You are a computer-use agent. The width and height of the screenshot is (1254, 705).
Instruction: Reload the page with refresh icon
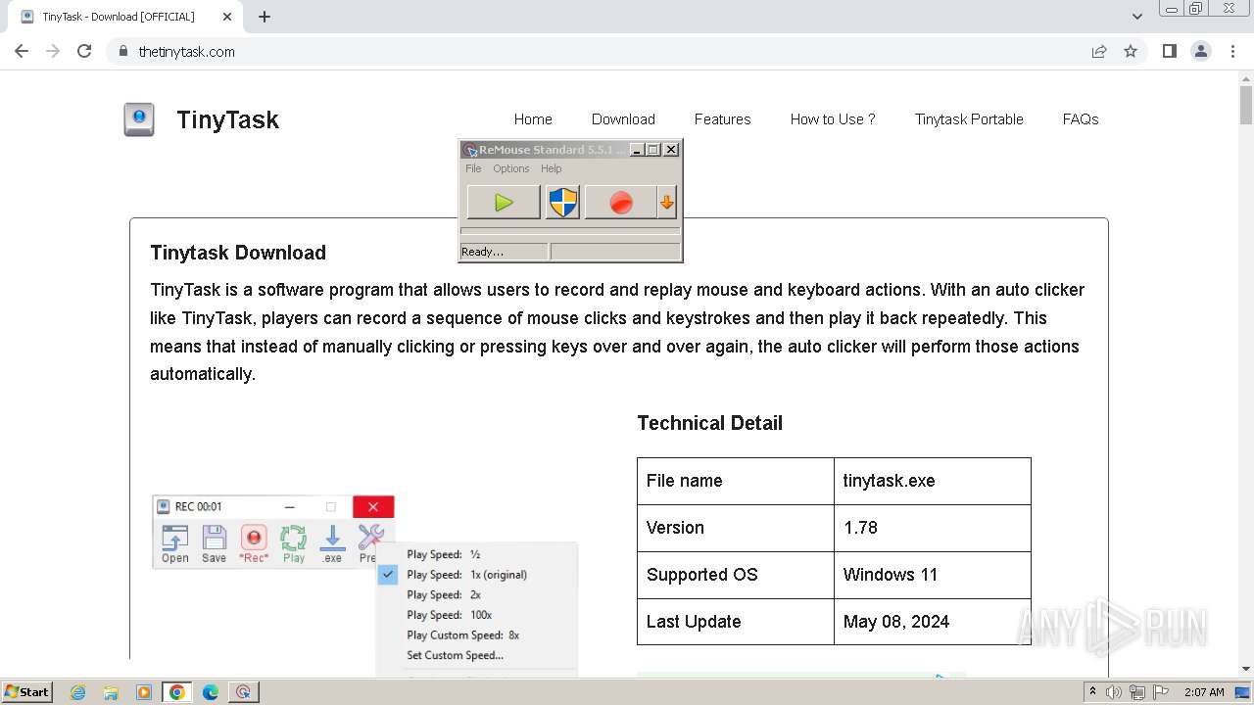click(x=84, y=51)
